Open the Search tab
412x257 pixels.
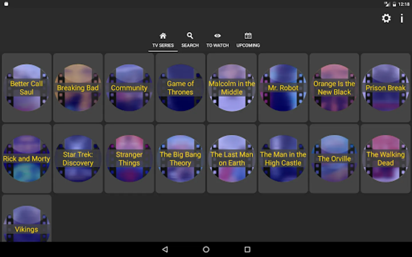(190, 40)
